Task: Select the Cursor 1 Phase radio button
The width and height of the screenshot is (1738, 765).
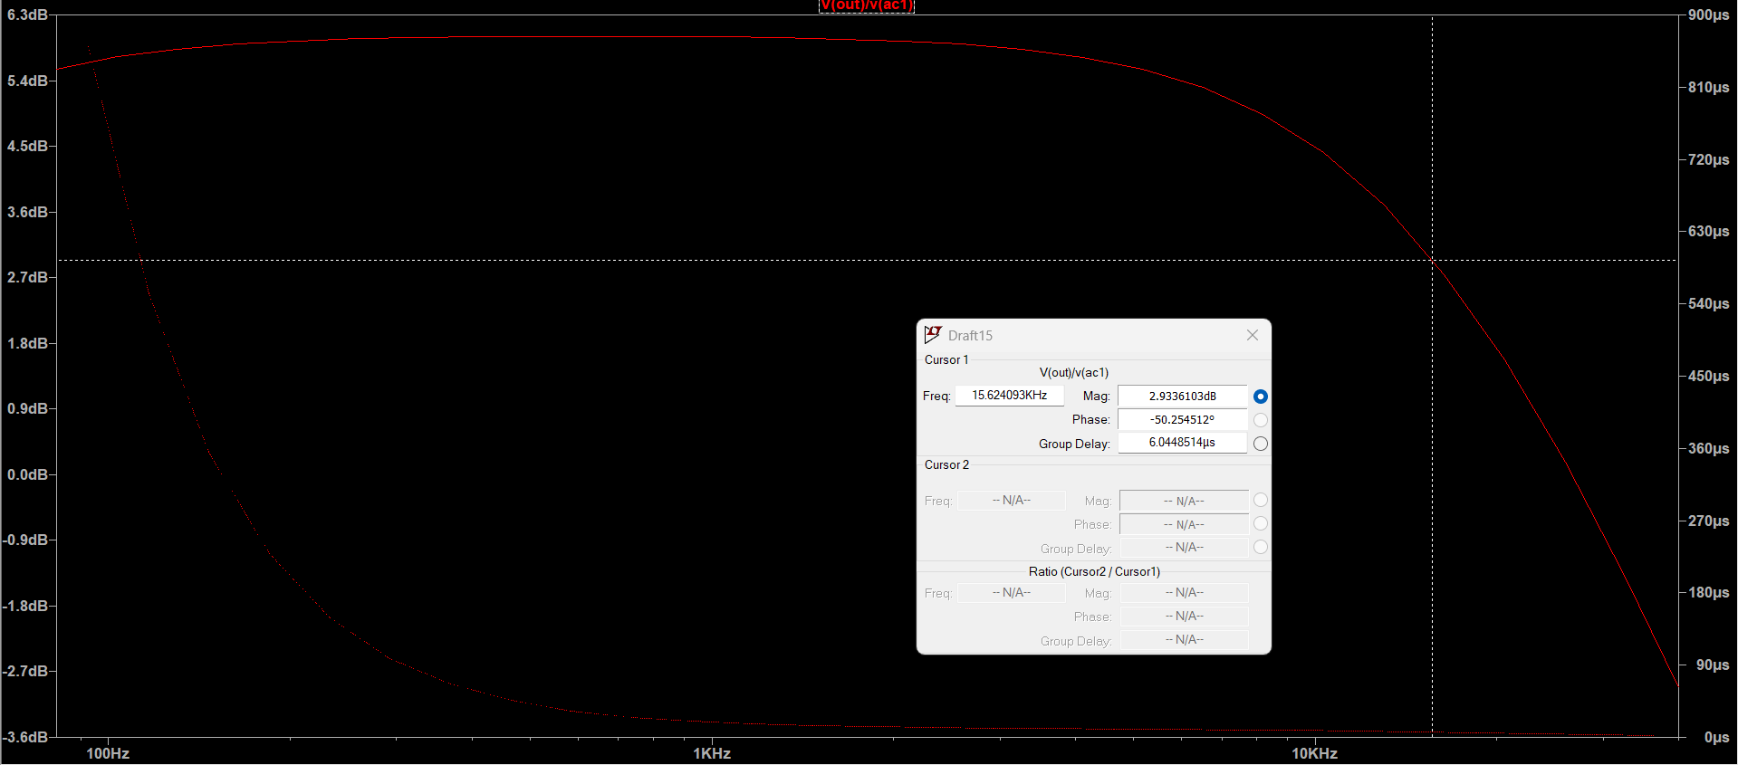Action: click(x=1260, y=420)
